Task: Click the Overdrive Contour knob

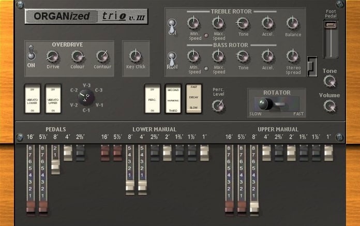Action: (x=102, y=56)
